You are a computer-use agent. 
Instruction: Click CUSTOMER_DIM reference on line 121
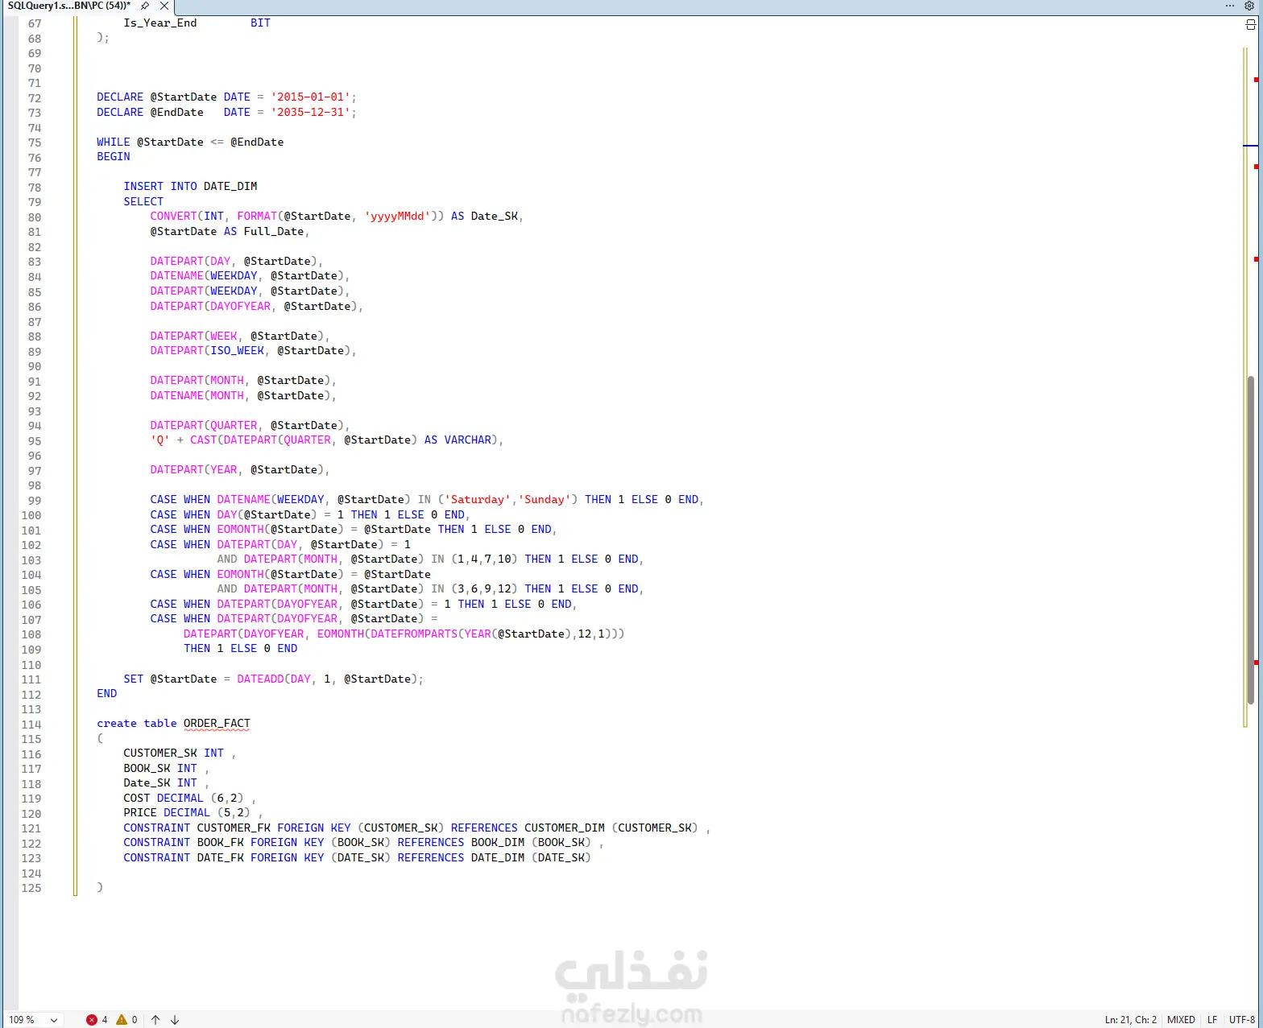[565, 828]
